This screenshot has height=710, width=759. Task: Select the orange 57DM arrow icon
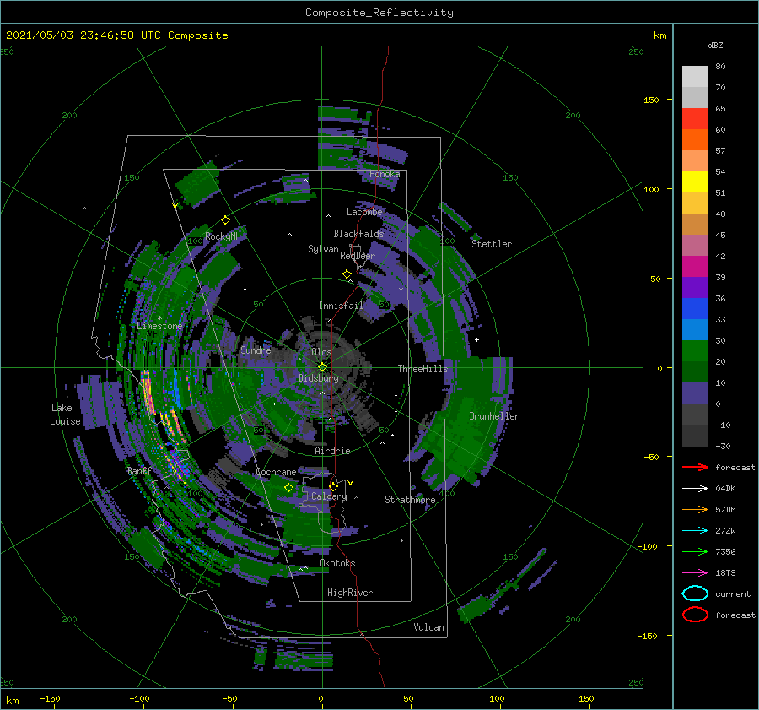[695, 509]
